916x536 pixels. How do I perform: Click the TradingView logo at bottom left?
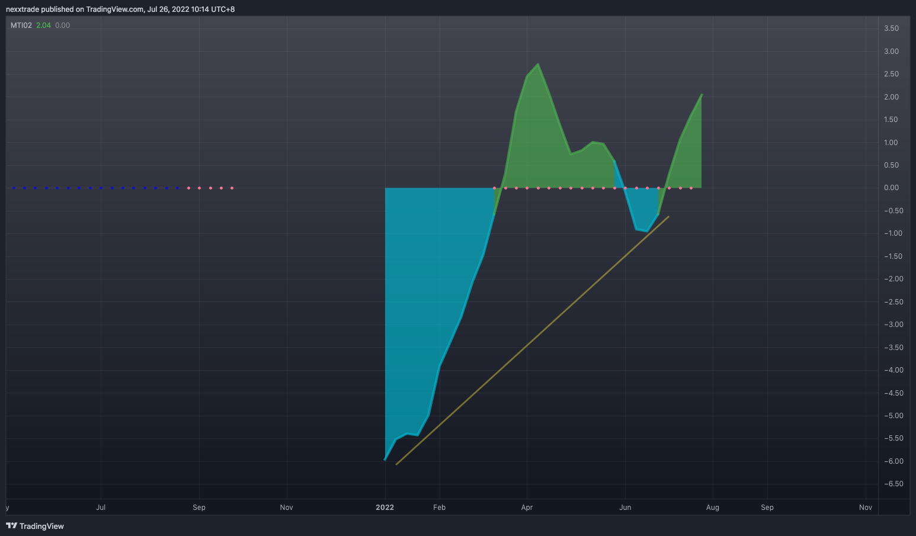35,526
